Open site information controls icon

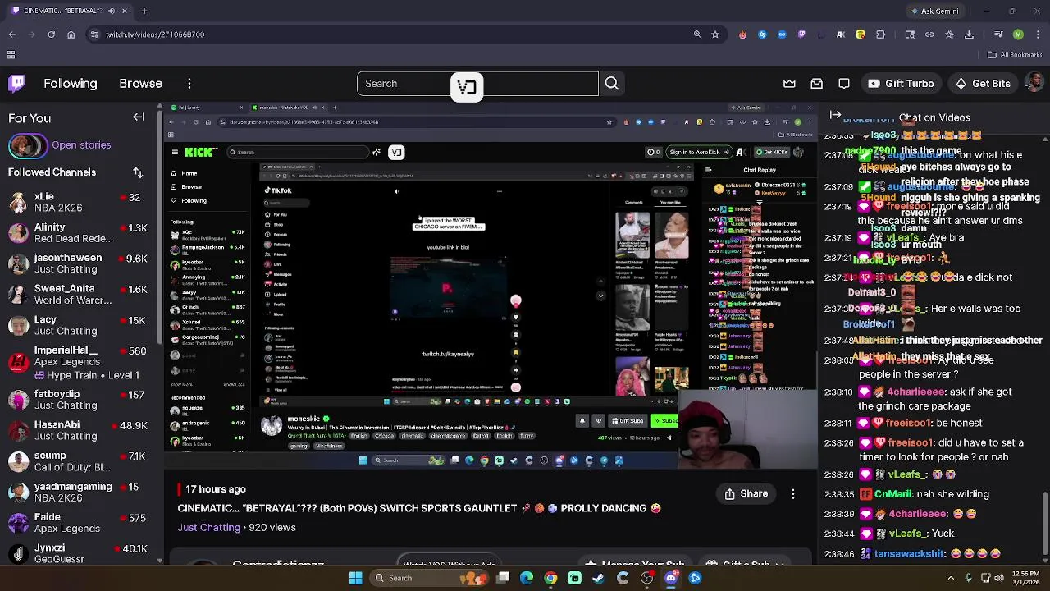click(x=94, y=34)
